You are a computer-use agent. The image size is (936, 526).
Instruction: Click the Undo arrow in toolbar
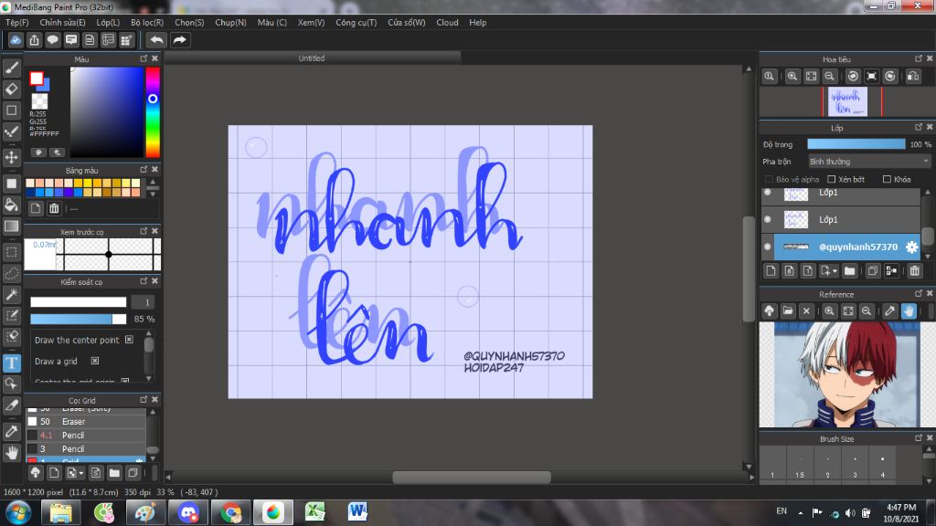click(156, 40)
